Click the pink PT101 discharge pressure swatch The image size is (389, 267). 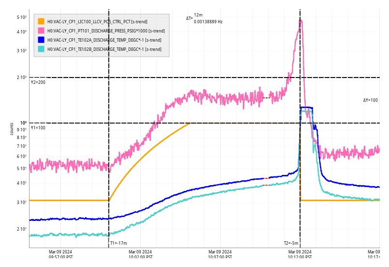click(41, 31)
